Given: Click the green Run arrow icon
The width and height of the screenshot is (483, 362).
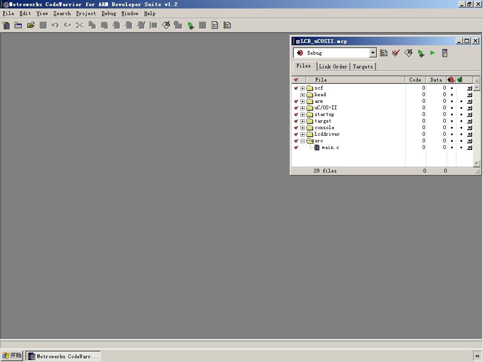Looking at the screenshot, I should [x=433, y=53].
